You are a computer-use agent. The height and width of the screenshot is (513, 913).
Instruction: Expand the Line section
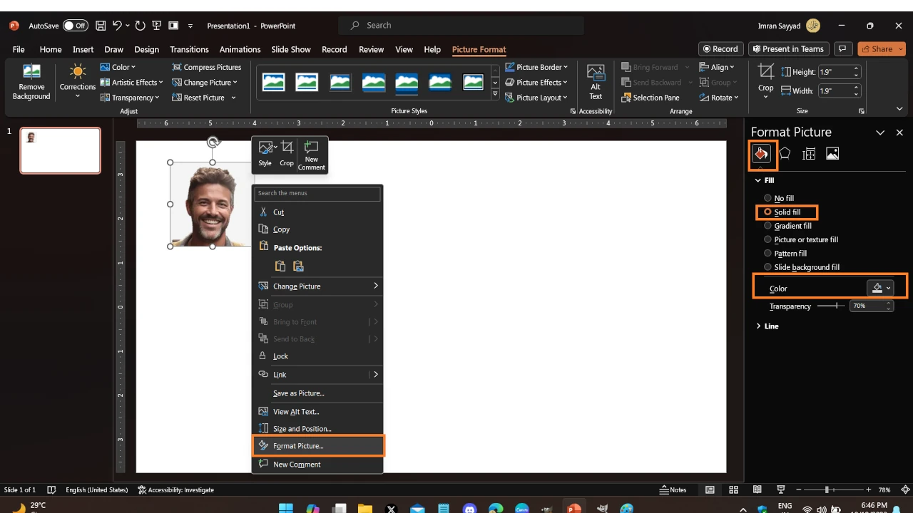(767, 326)
